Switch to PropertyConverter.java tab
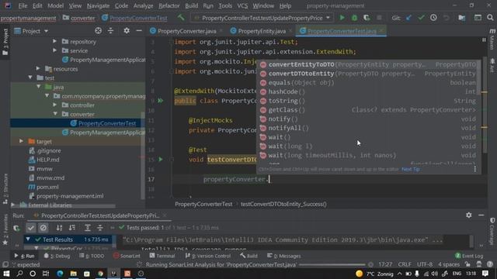497x279 pixels. (186, 31)
